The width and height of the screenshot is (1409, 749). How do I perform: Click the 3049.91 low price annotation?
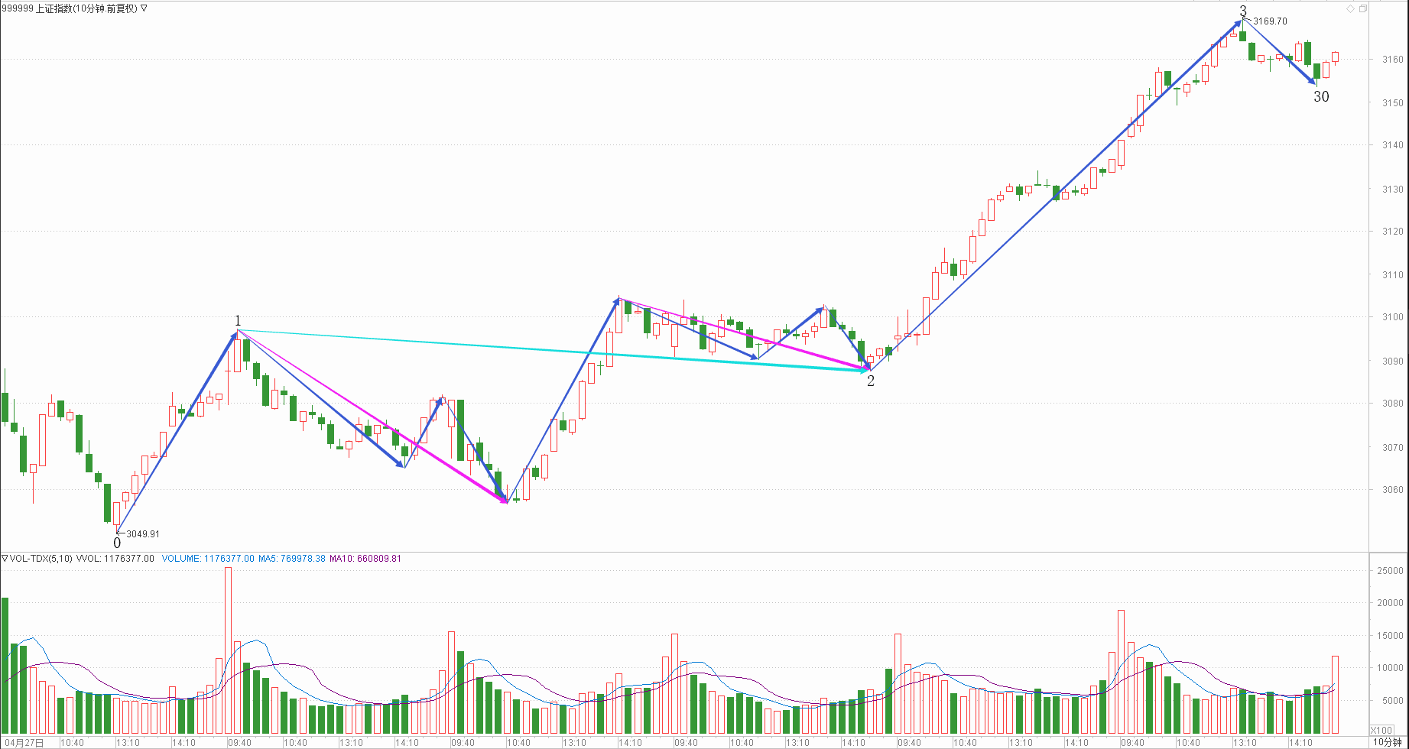tap(143, 534)
